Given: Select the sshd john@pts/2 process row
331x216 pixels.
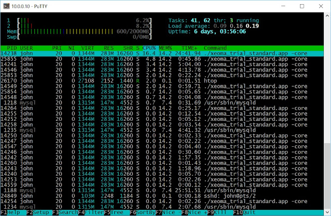Looking at the screenshot, I should (x=162, y=196).
